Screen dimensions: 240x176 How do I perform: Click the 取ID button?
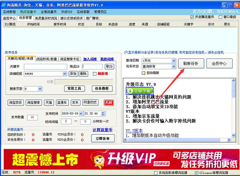(109, 67)
